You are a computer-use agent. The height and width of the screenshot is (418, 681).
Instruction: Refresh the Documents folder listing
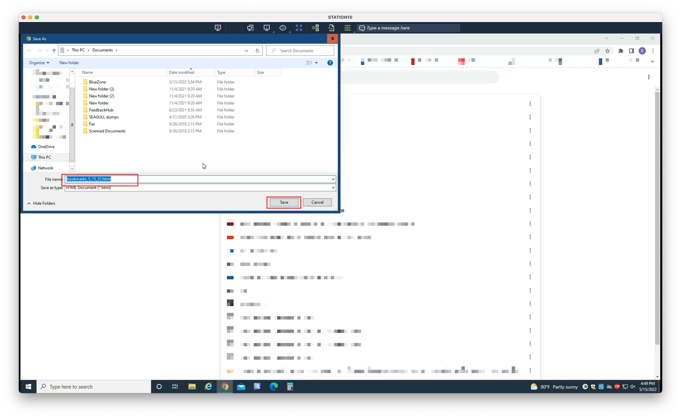coord(257,51)
